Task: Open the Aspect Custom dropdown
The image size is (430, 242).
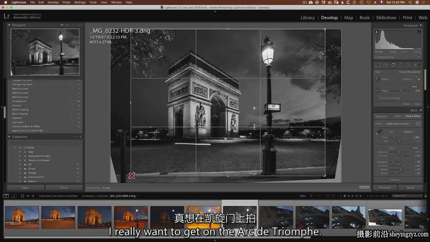Action: click(408, 79)
